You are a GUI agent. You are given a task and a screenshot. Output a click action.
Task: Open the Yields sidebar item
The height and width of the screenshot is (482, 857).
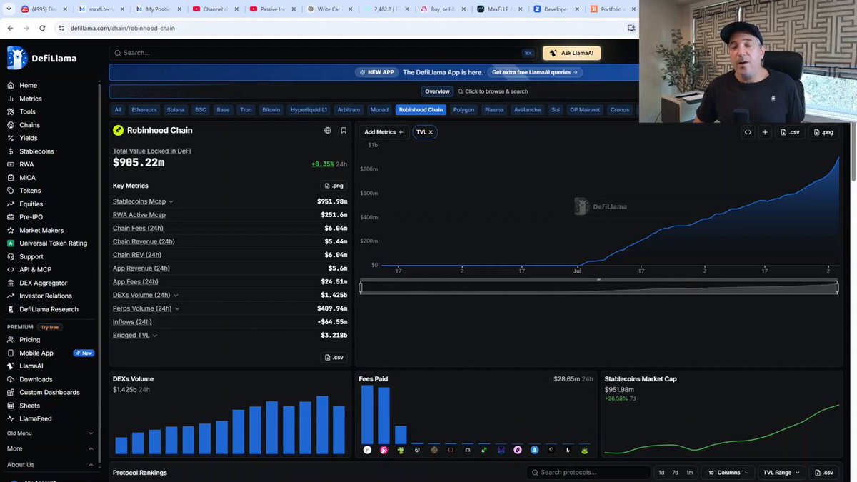[x=29, y=138]
